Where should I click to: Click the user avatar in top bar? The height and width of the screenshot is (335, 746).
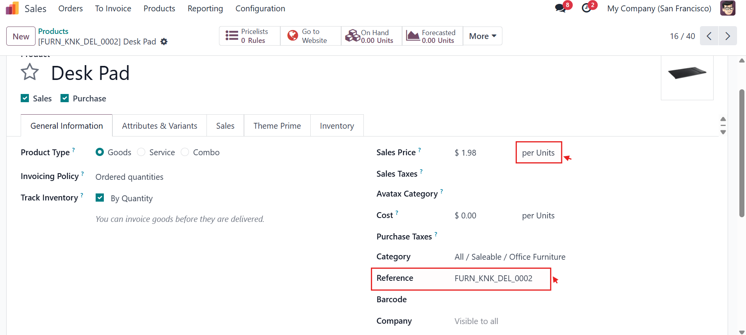728,8
